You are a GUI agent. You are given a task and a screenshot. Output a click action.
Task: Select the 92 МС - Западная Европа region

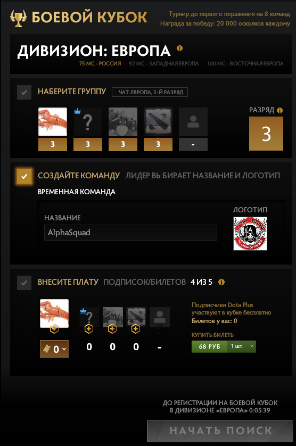point(163,63)
